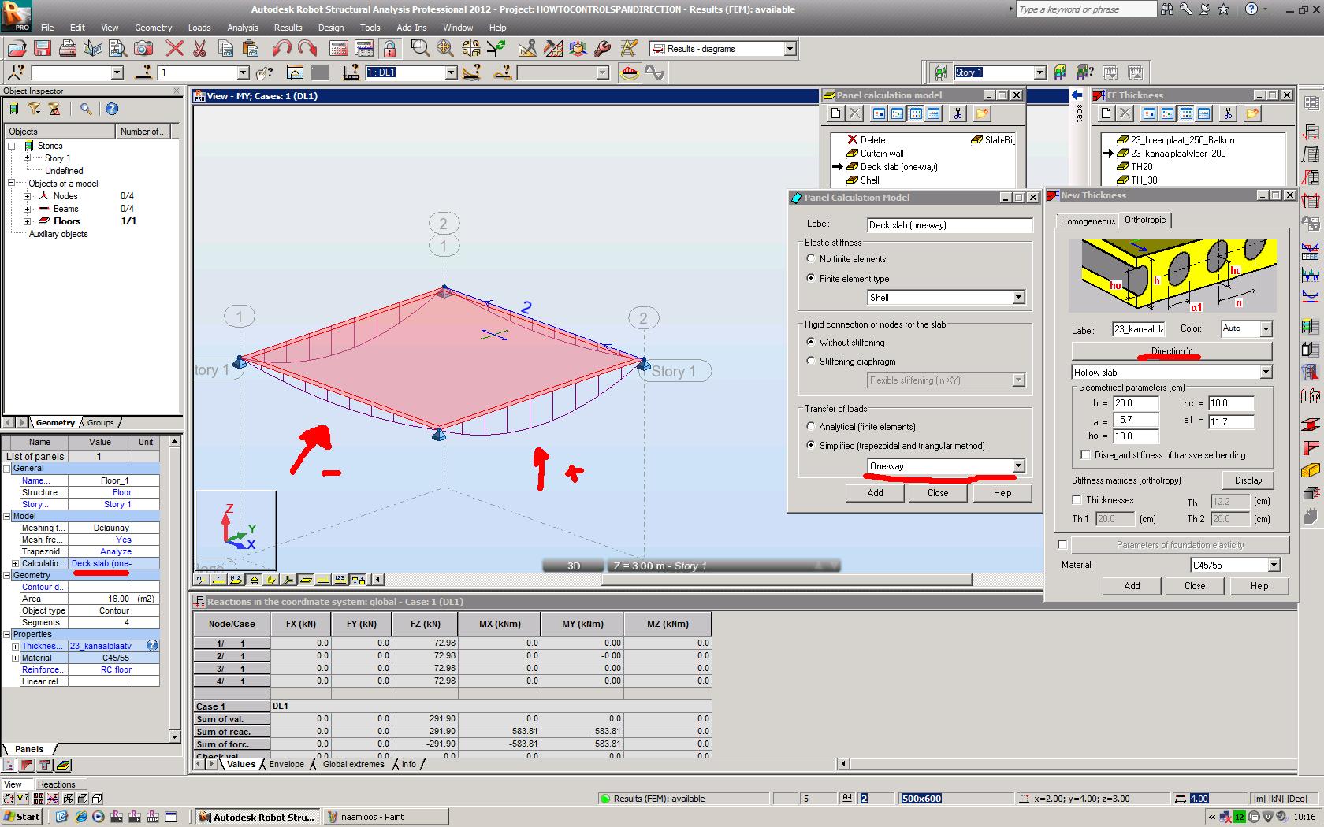Click the red deformed structure diagram icon
Screen dimensions: 1324x827
pos(629,72)
